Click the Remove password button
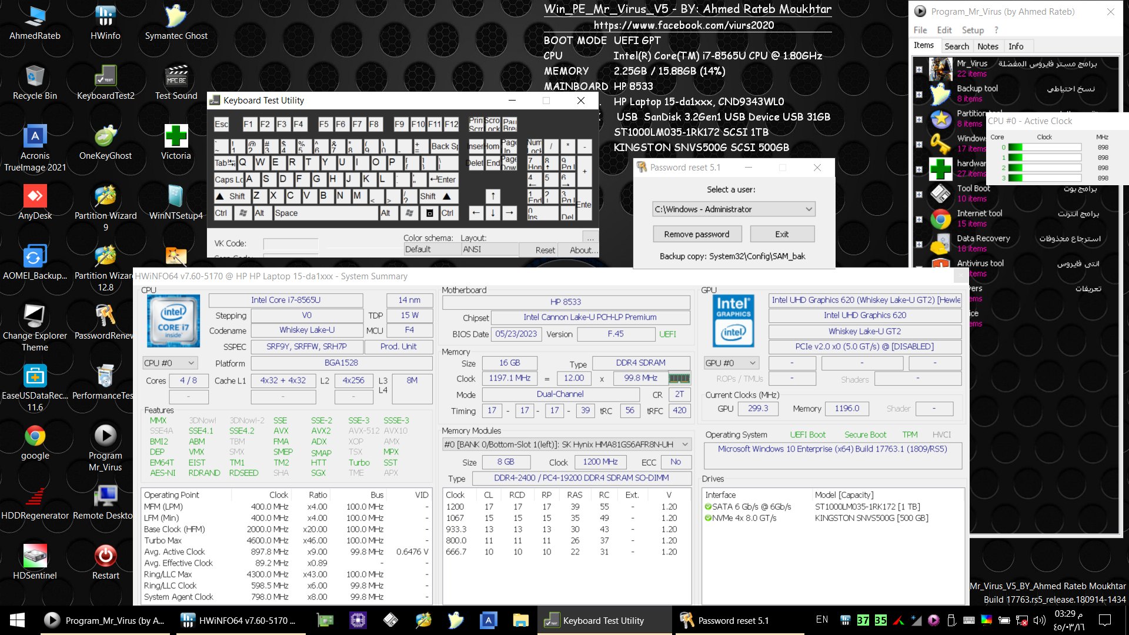This screenshot has width=1129, height=635. coord(697,234)
